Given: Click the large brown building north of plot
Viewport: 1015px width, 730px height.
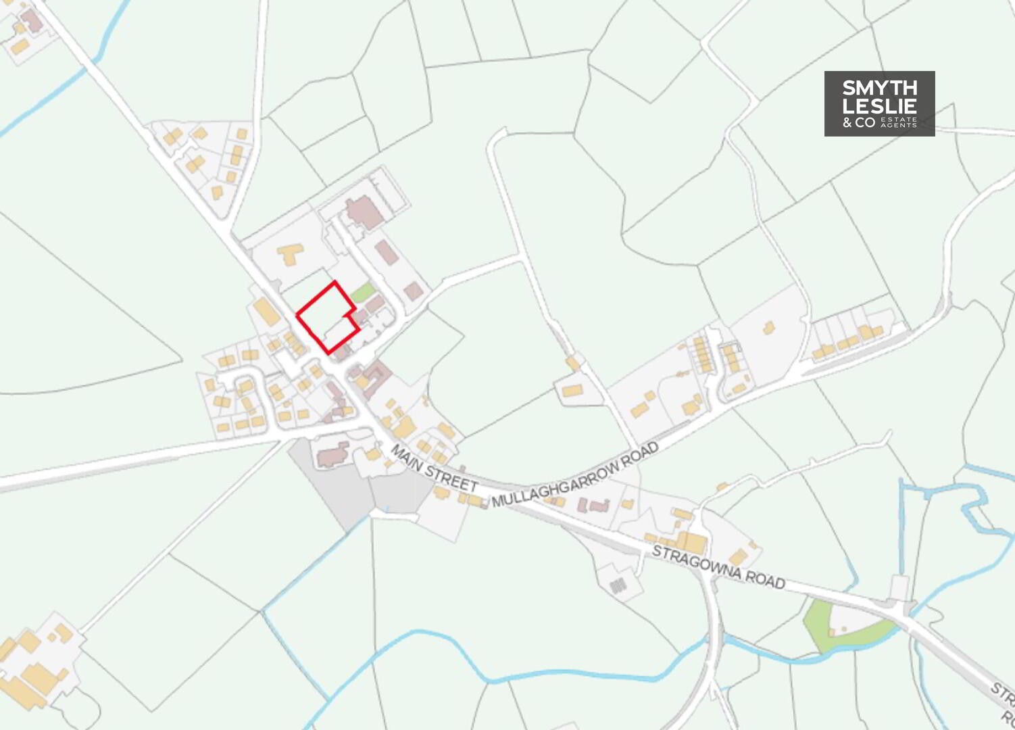Looking at the screenshot, I should [x=364, y=212].
